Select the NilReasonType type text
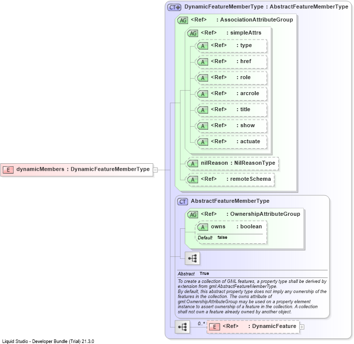354x344 pixels. [x=255, y=163]
